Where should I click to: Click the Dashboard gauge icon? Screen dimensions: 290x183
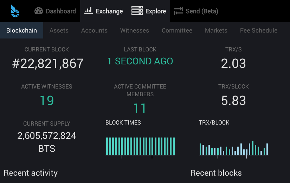click(39, 11)
